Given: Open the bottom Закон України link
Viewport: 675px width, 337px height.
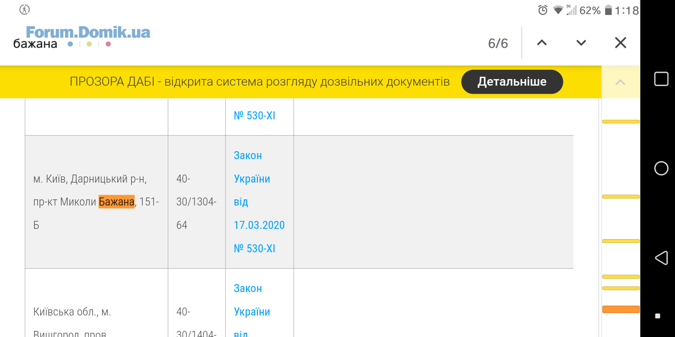Looking at the screenshot, I should tap(252, 300).
